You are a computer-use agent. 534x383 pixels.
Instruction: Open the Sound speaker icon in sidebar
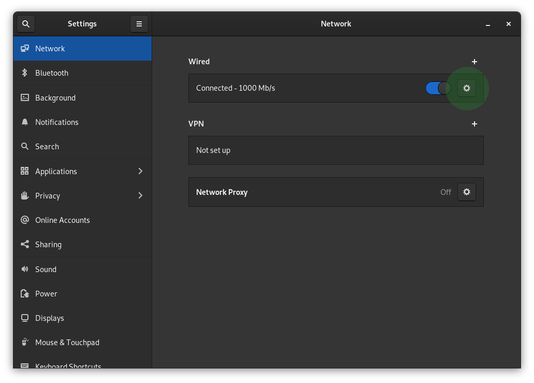[x=24, y=269]
